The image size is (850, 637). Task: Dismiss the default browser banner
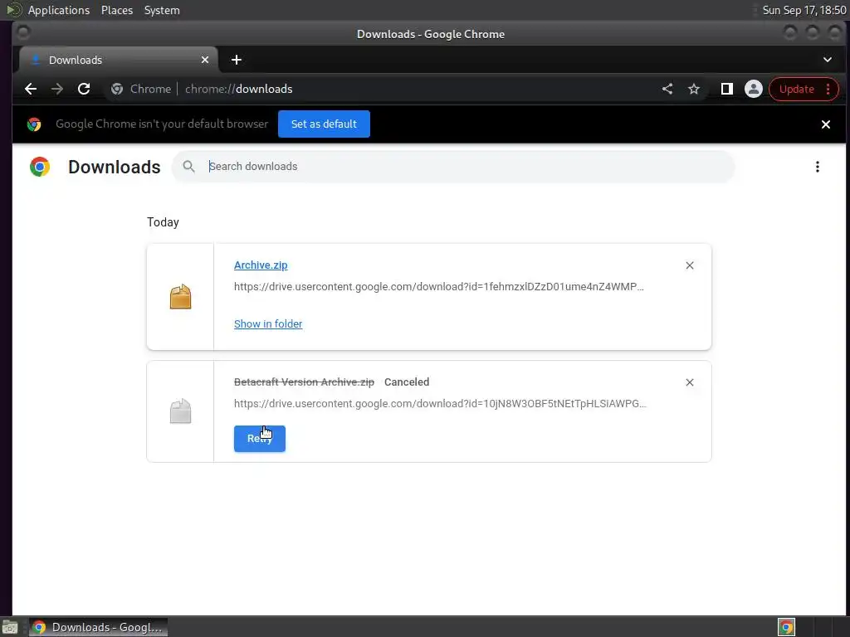pos(826,124)
